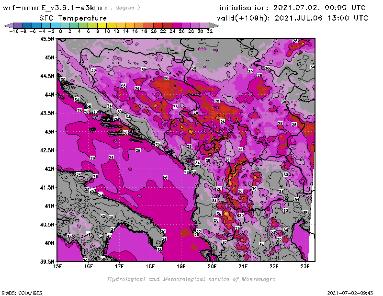
Task: Select the dark red legend swatch between 22 and 24
Action: pos(167,25)
